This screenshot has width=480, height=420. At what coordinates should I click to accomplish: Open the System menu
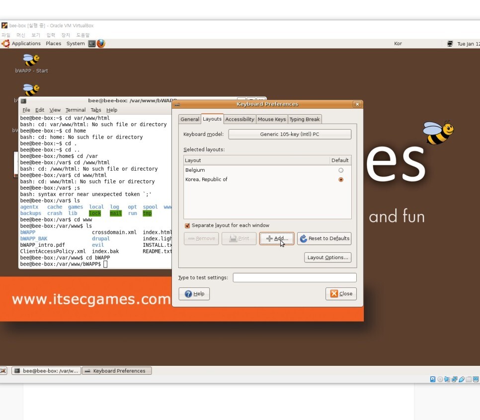point(76,43)
